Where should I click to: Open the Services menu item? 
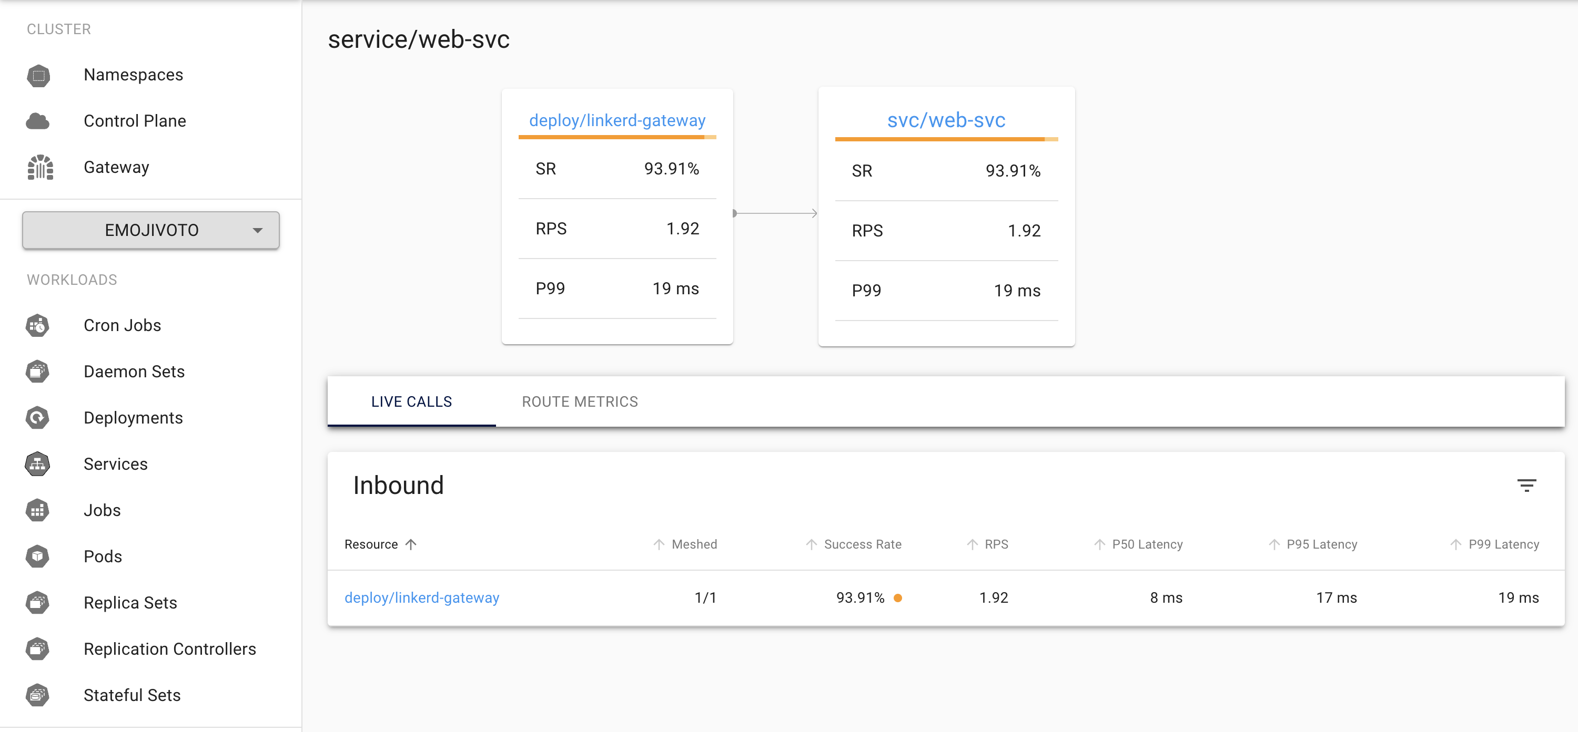tap(116, 464)
